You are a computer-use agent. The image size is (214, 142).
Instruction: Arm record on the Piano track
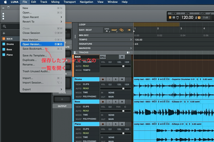103,124
